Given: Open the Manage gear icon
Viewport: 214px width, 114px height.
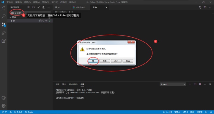Looking at the screenshot, I should [4, 106].
